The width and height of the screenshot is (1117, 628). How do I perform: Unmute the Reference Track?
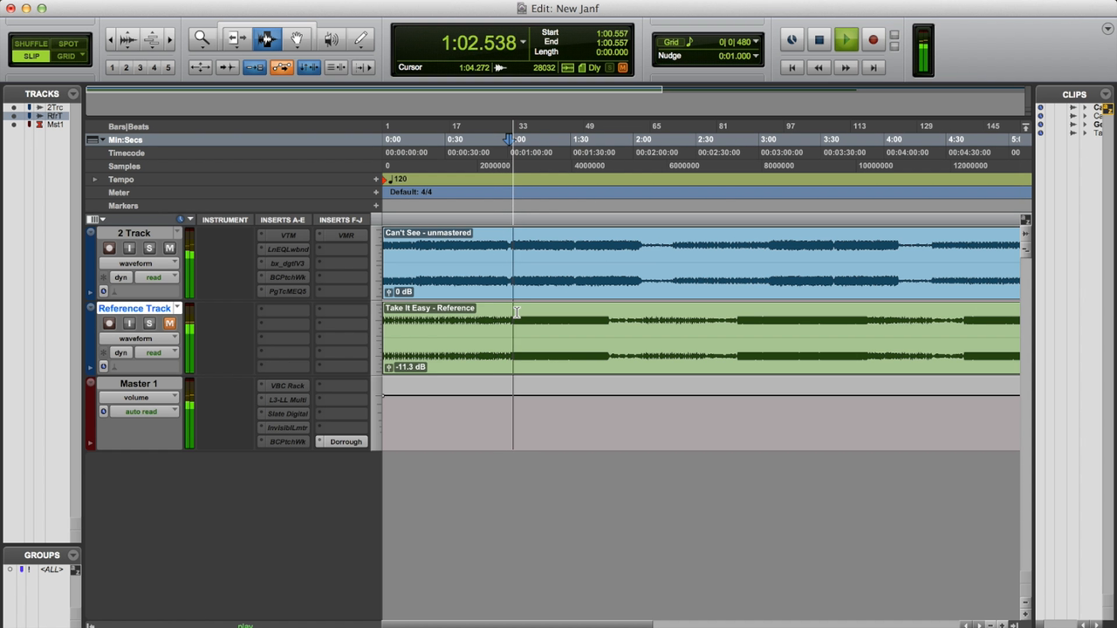169,324
